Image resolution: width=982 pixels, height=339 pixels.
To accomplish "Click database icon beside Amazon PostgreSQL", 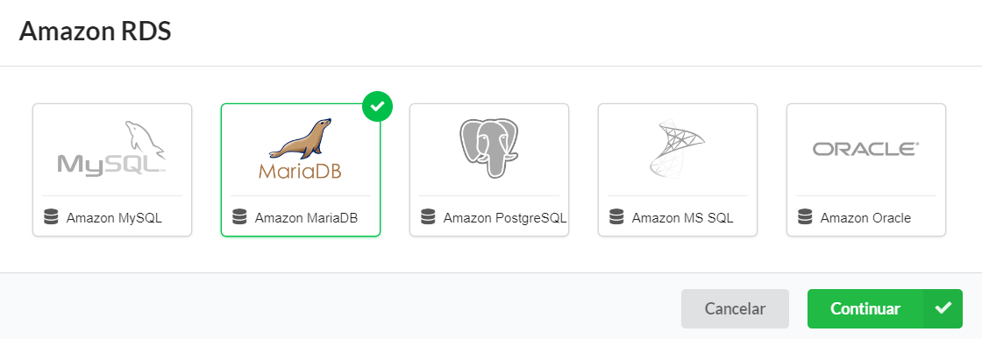I will tap(428, 217).
